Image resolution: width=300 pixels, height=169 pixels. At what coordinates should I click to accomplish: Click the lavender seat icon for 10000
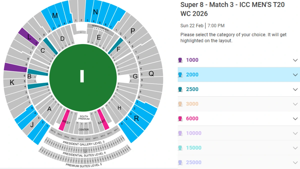(180, 133)
